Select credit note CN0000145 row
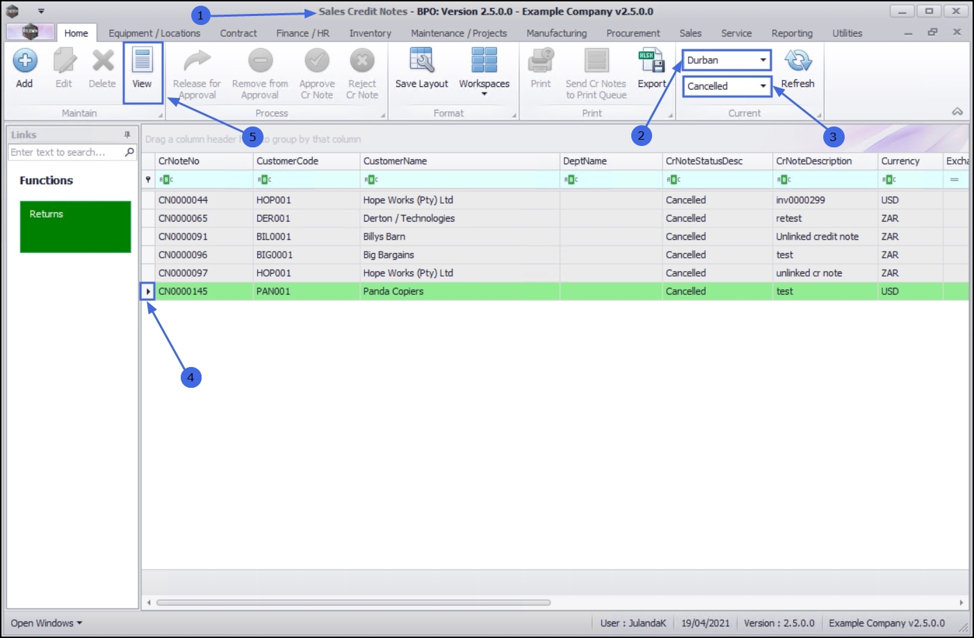 tap(555, 292)
